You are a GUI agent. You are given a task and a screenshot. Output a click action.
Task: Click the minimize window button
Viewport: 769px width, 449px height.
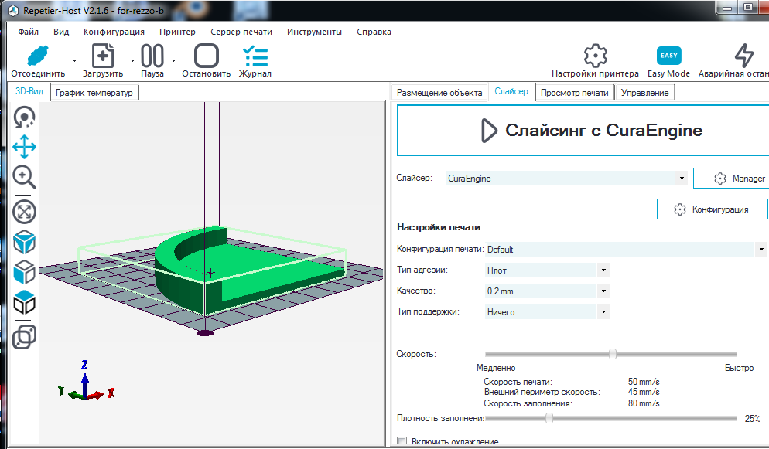click(728, 8)
